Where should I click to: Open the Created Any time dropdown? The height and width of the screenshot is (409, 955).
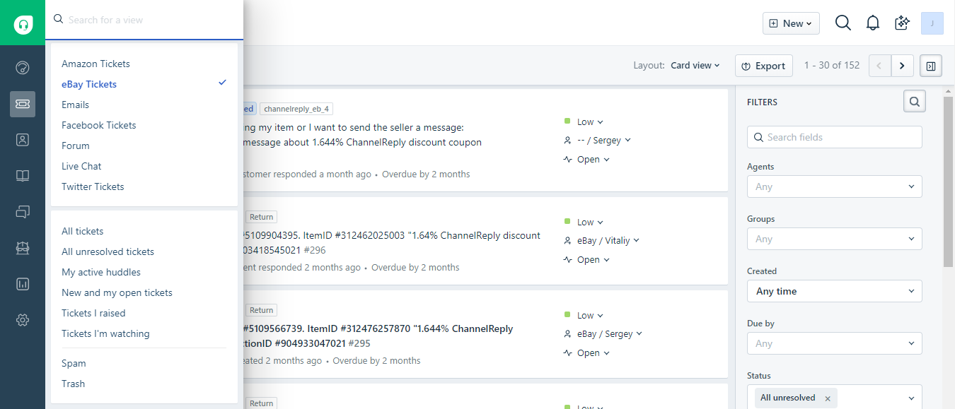click(x=835, y=291)
